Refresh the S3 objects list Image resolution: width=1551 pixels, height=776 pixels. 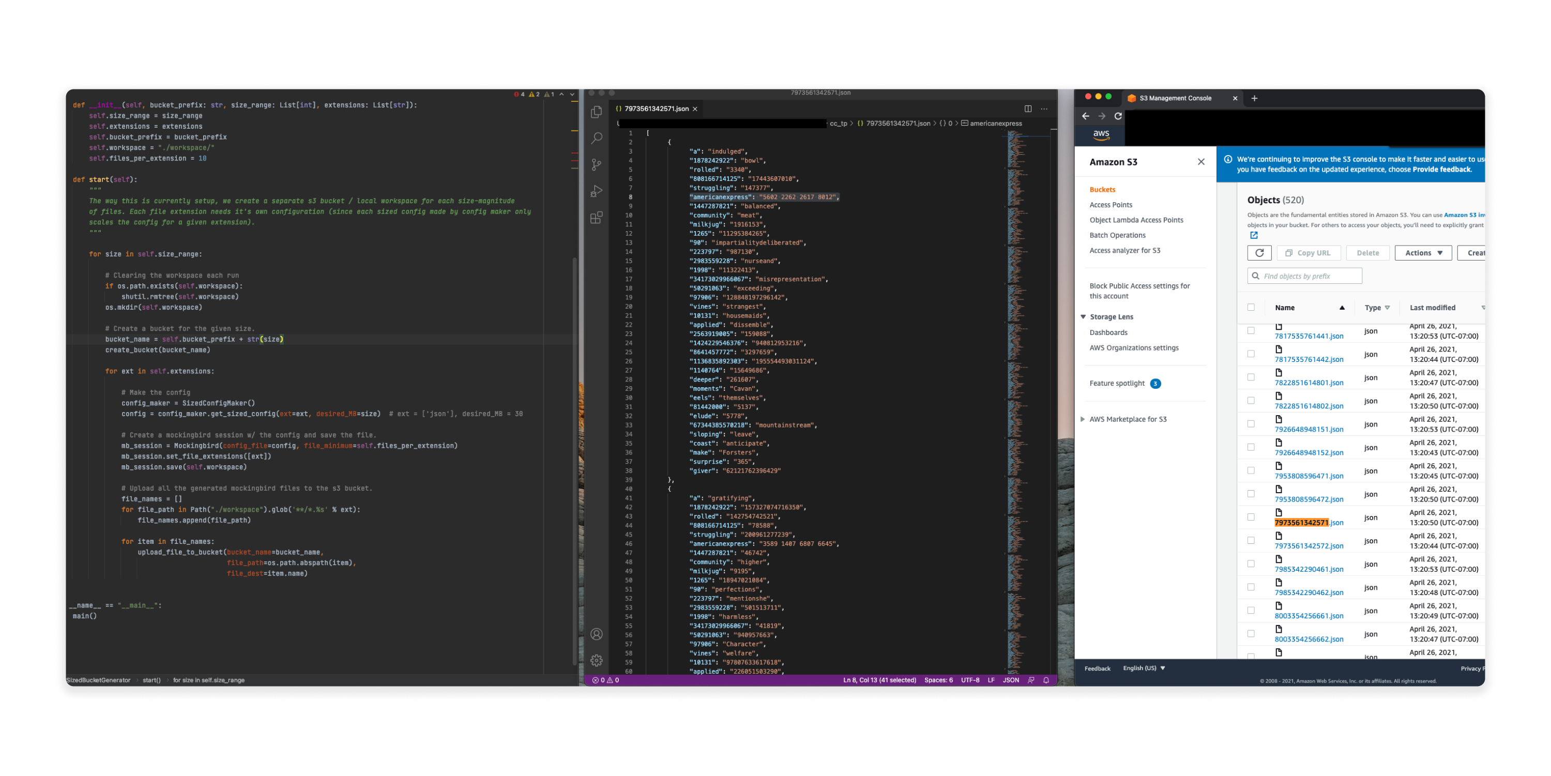click(x=1259, y=253)
